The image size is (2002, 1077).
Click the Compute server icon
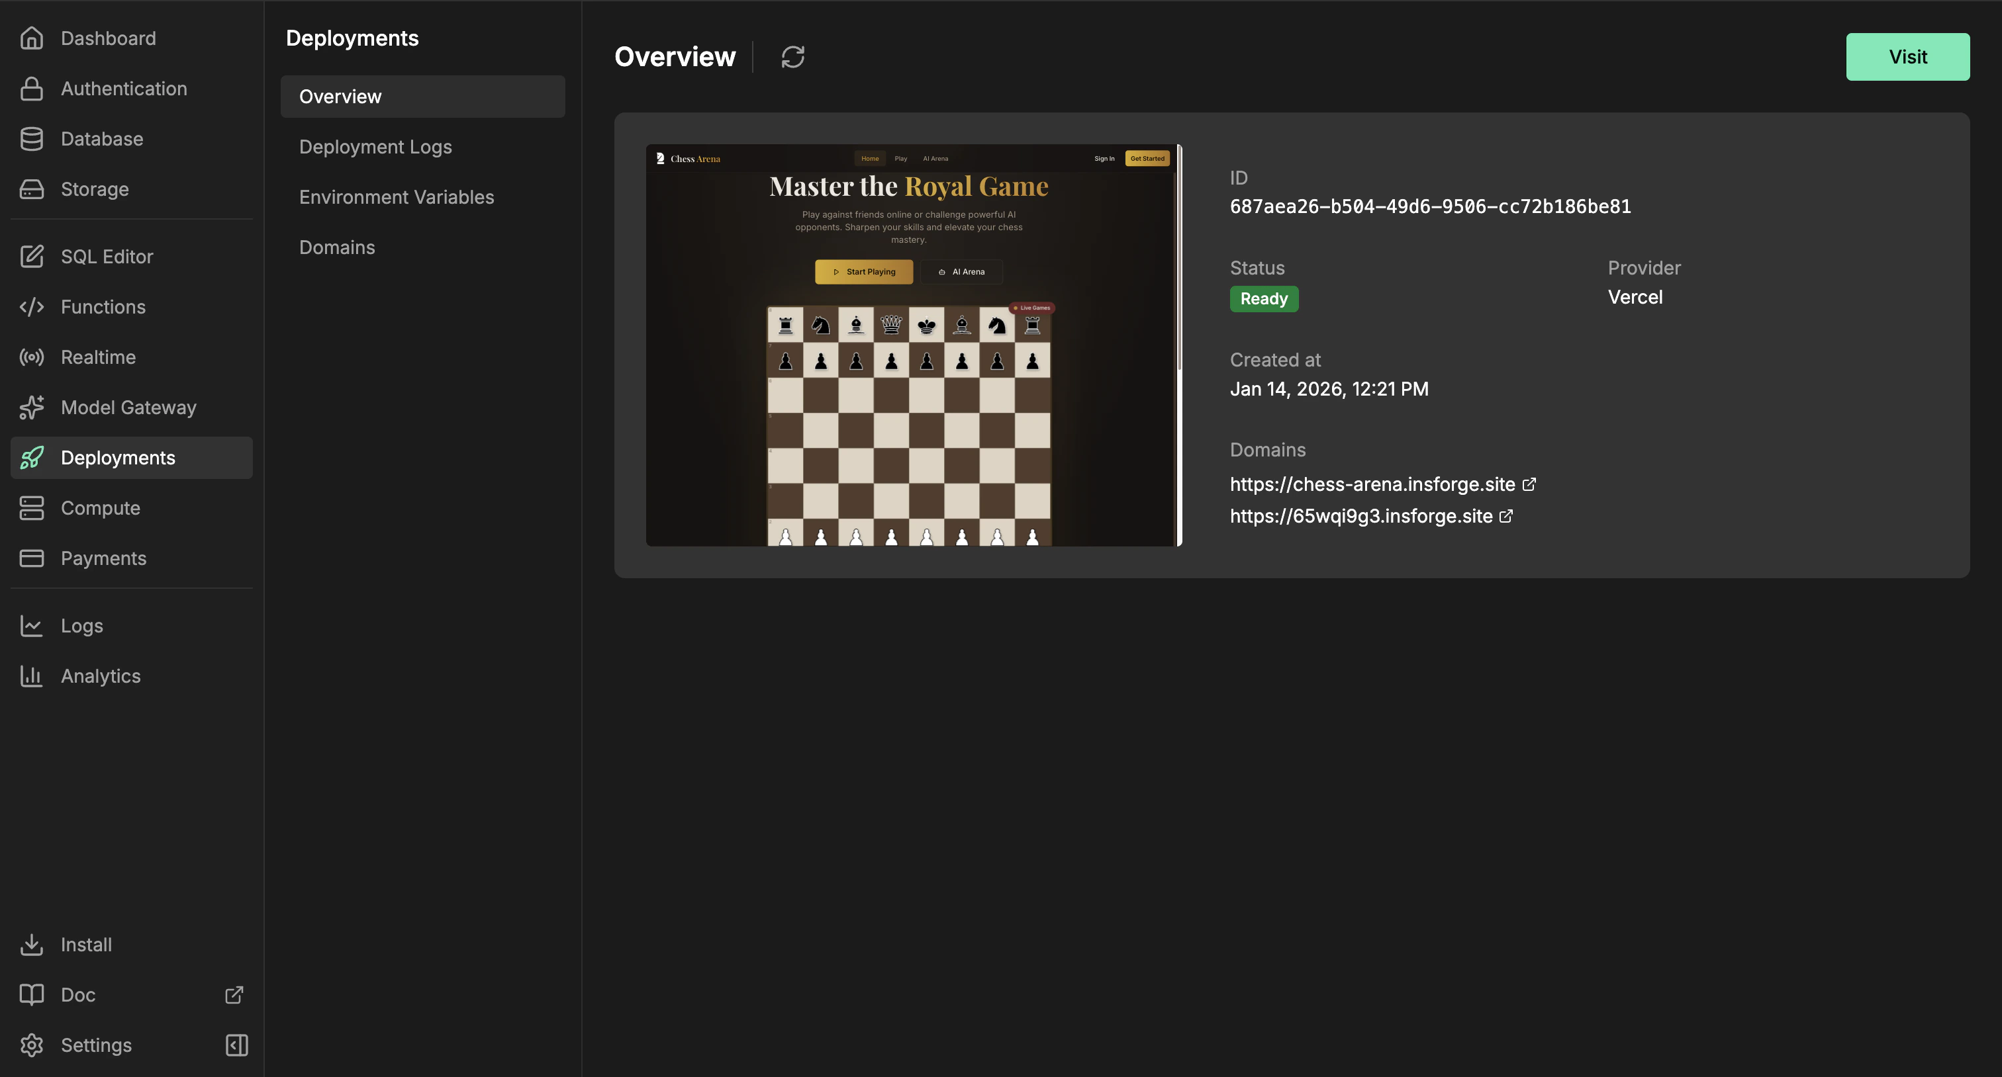(31, 508)
